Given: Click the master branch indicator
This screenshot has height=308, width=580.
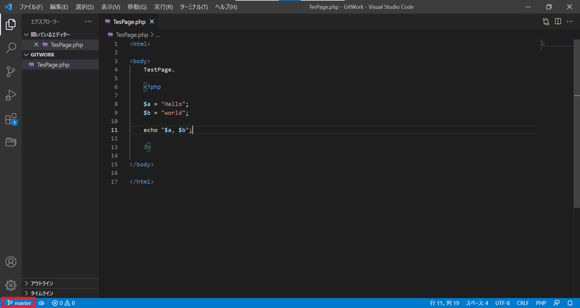Looking at the screenshot, I should tap(19, 303).
